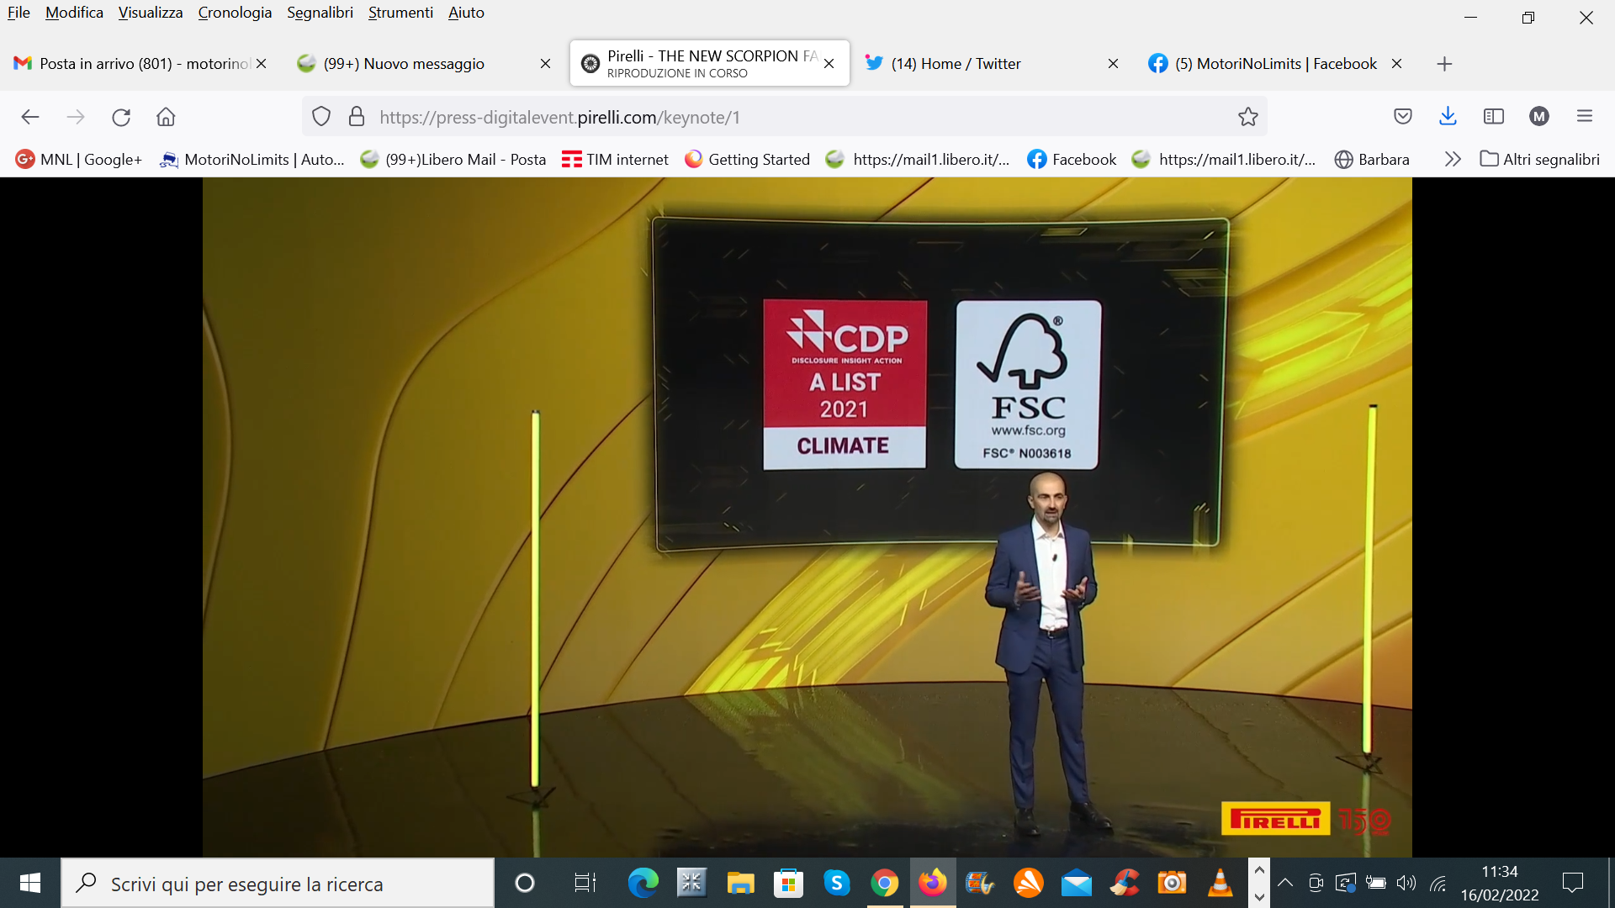
Task: Expand hidden bookmarks with double chevron
Action: click(x=1453, y=159)
